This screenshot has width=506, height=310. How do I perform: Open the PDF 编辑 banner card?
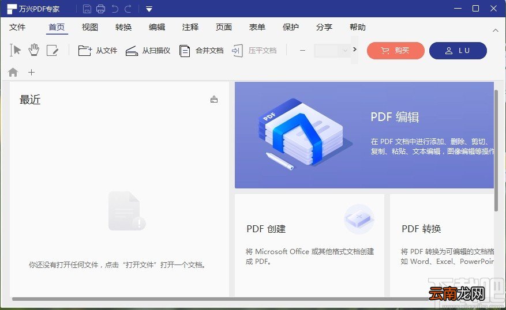tap(364, 135)
